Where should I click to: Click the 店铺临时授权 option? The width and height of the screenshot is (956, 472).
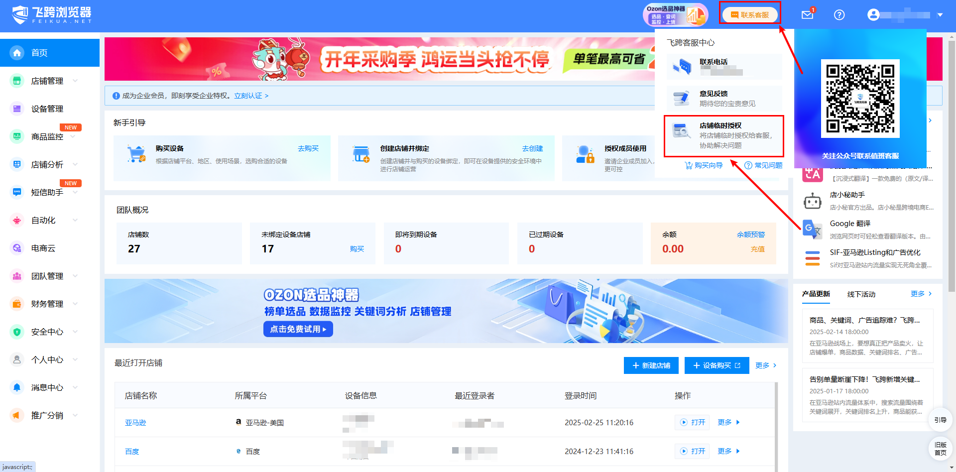(723, 135)
